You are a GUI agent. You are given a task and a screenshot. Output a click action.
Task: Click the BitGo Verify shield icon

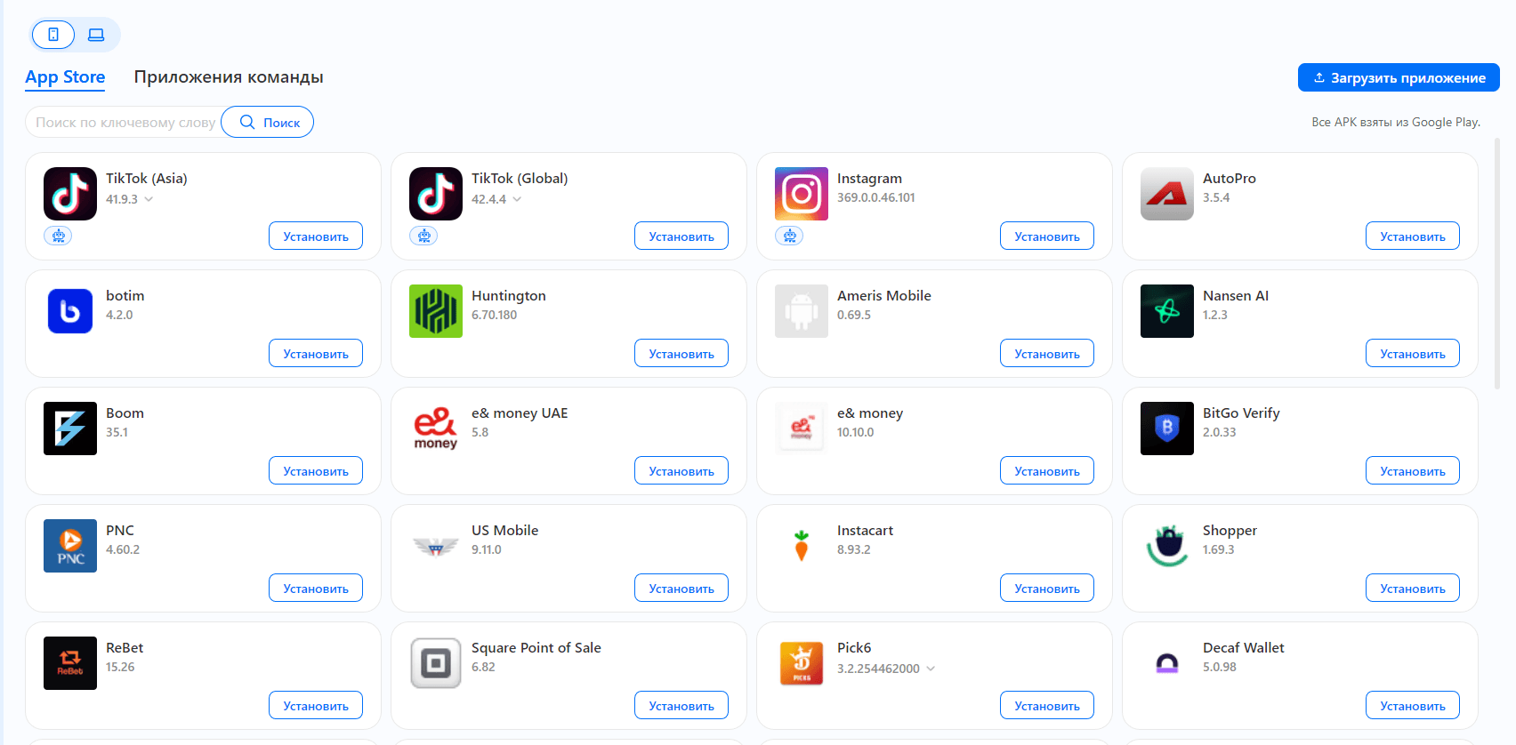coord(1167,429)
